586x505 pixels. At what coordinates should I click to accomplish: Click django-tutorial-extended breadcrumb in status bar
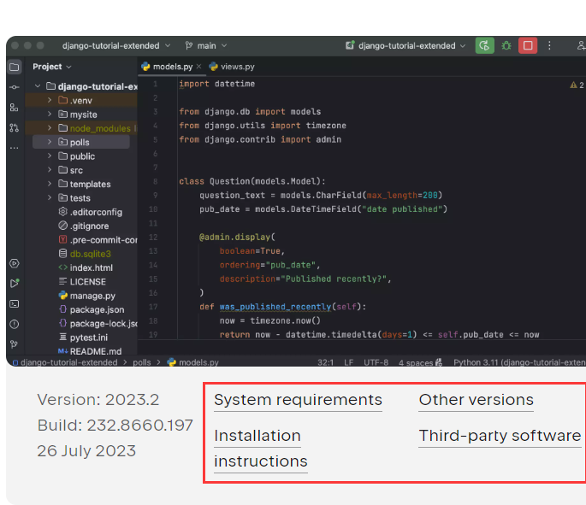(x=65, y=362)
